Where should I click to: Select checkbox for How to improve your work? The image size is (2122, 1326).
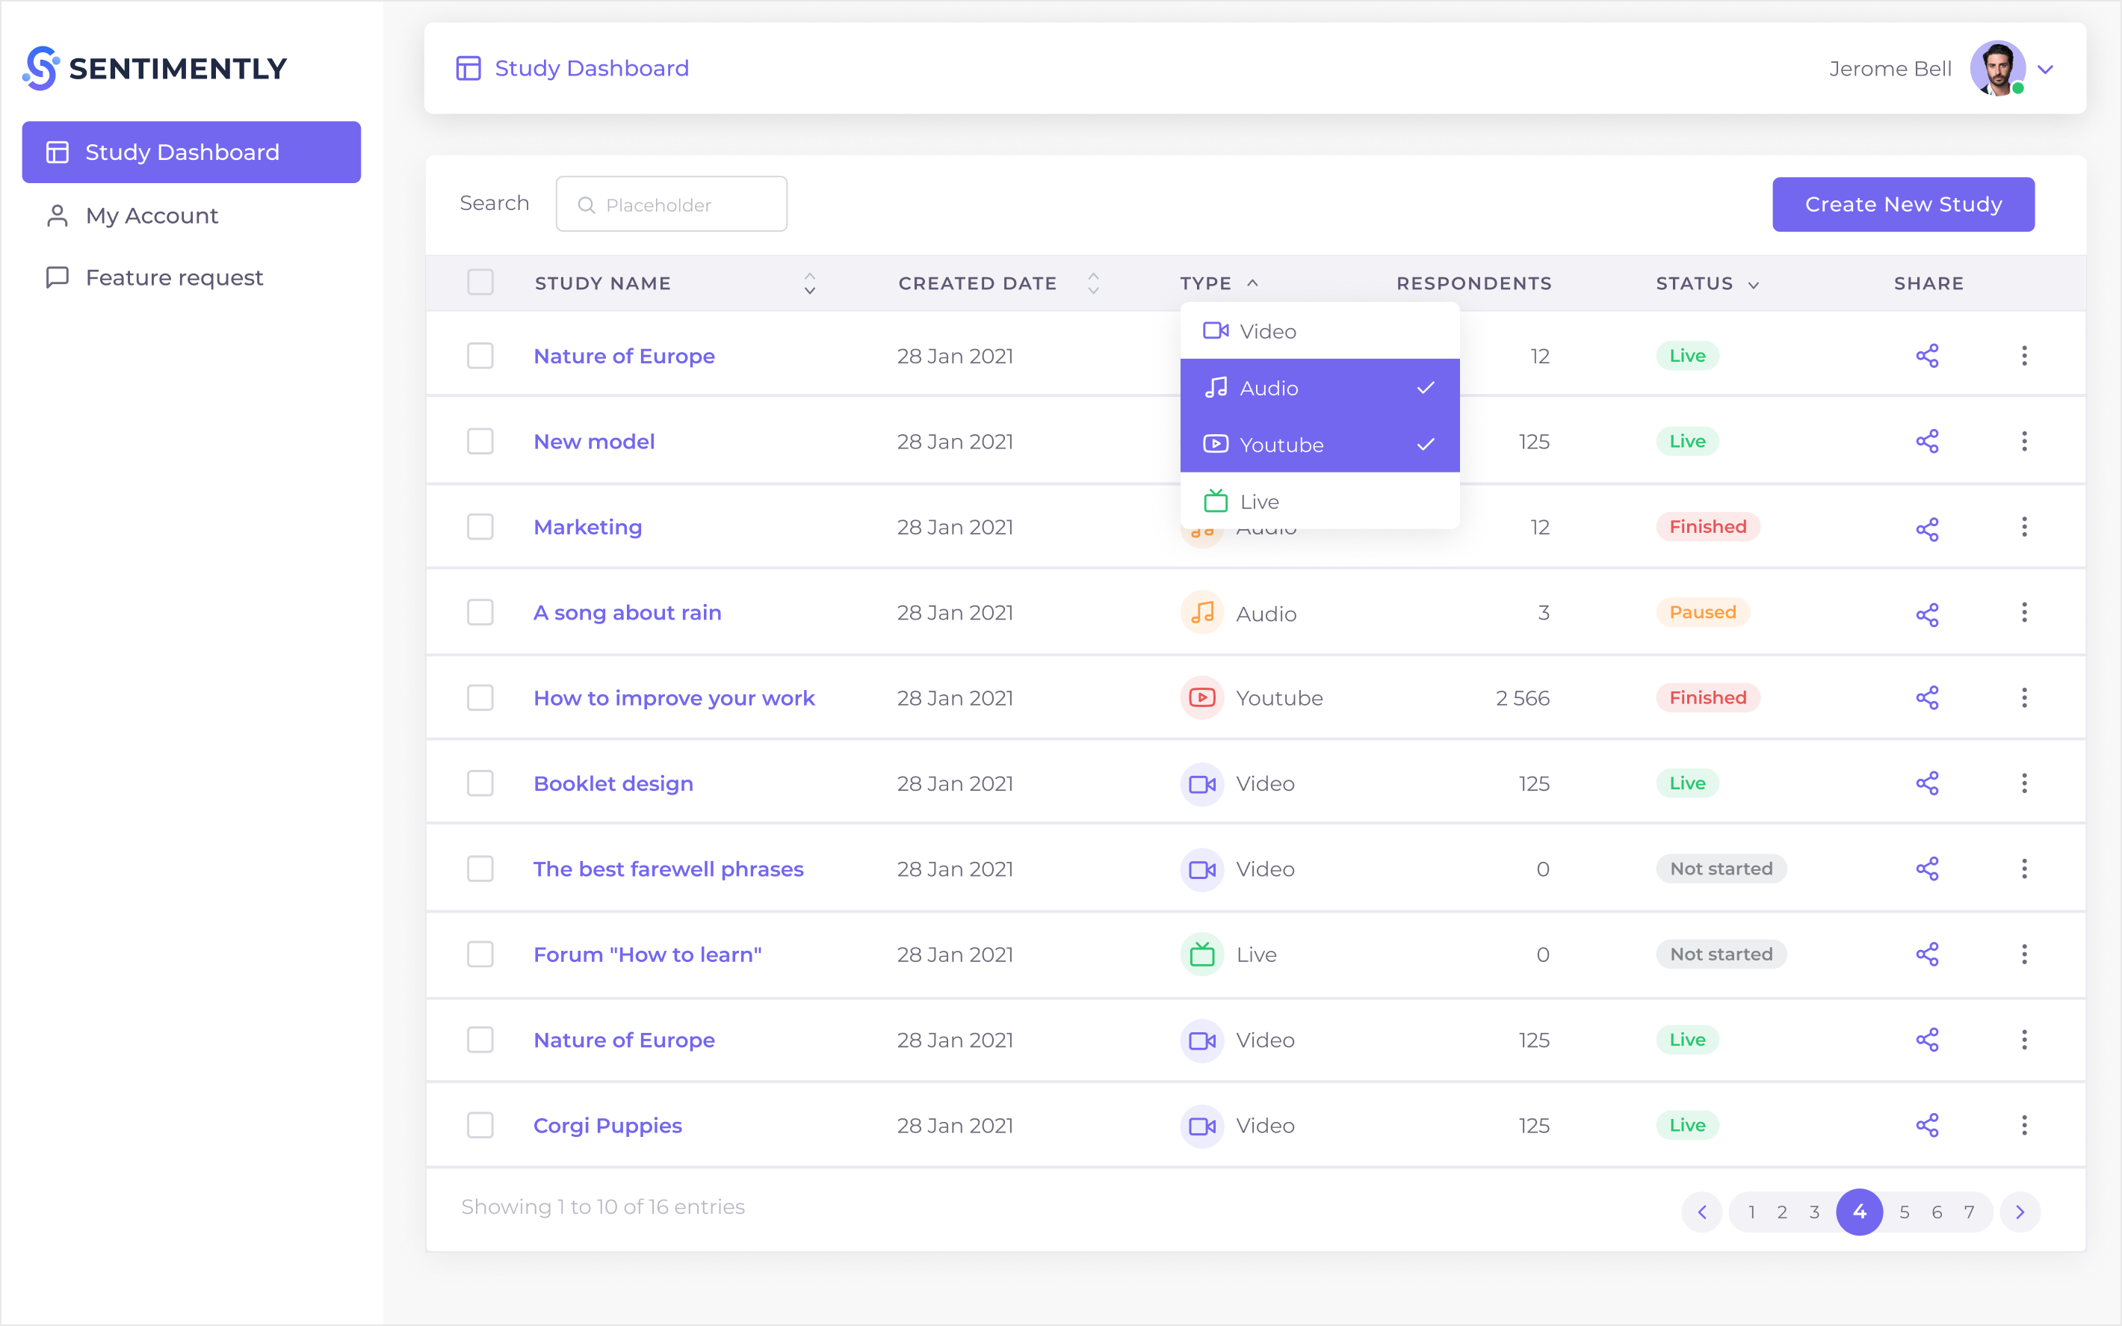[480, 697]
